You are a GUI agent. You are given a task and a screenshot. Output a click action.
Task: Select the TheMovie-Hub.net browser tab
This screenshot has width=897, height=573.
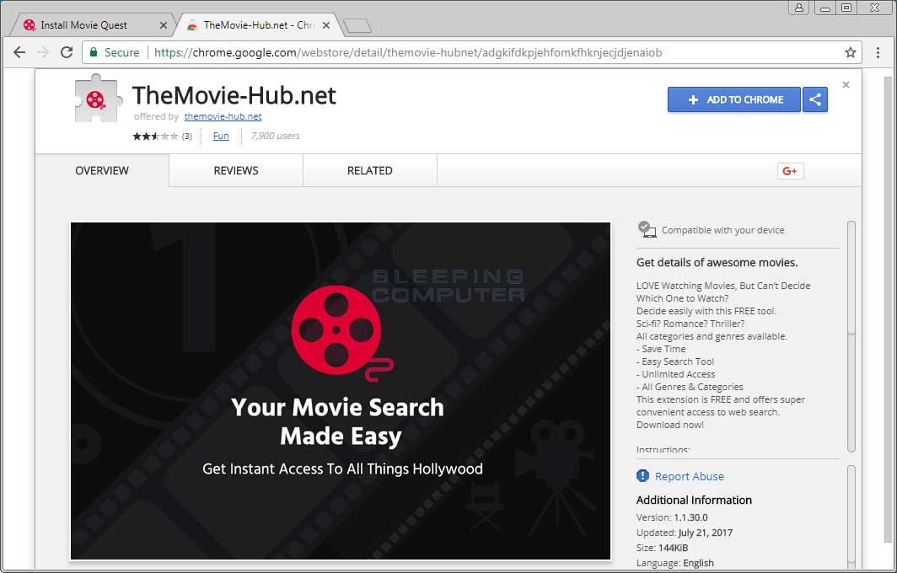click(257, 25)
